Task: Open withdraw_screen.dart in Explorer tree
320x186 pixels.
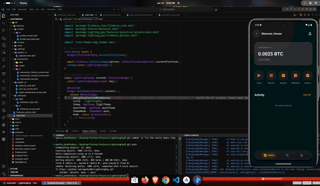Action: point(30,109)
